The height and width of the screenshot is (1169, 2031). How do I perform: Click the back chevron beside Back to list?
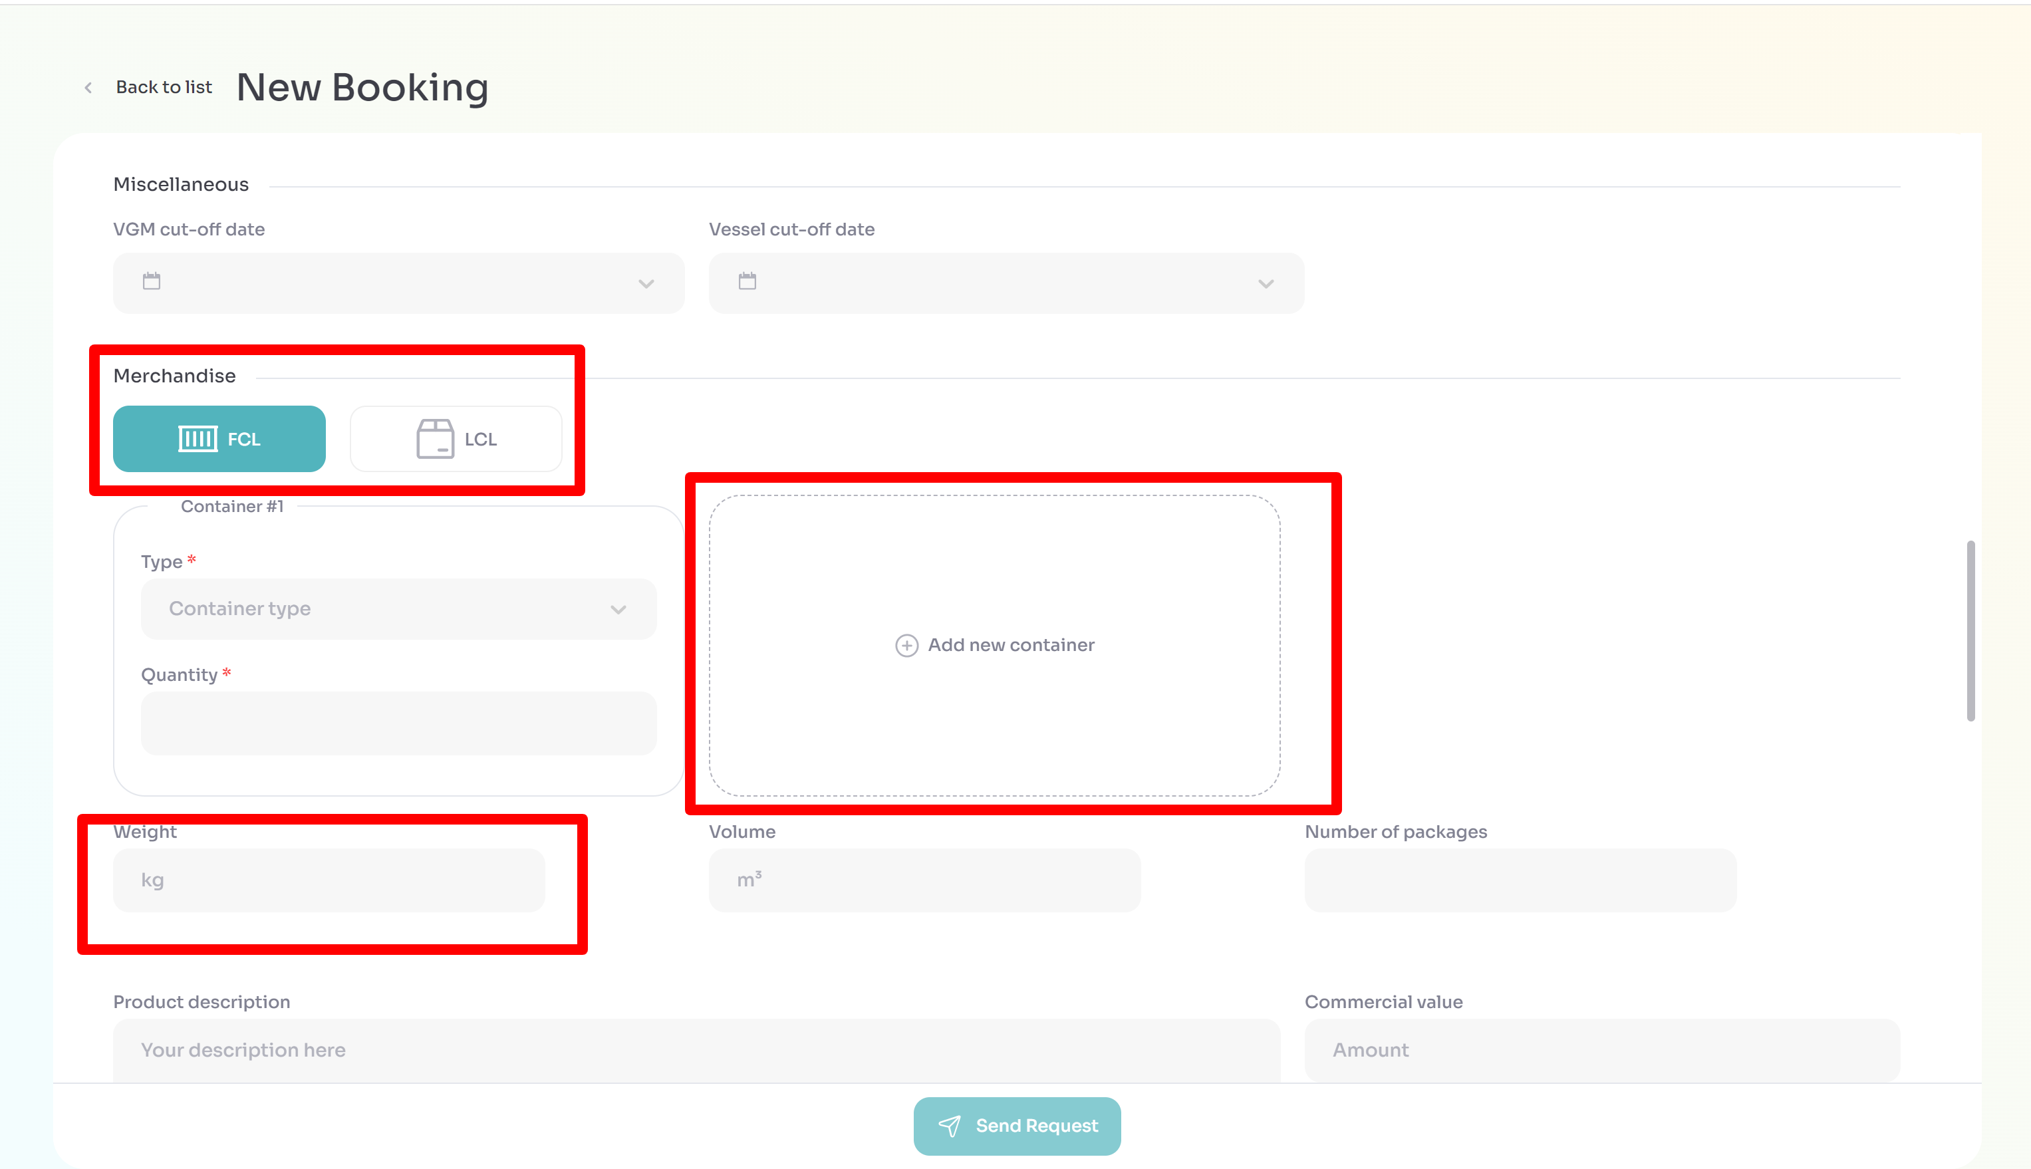88,86
